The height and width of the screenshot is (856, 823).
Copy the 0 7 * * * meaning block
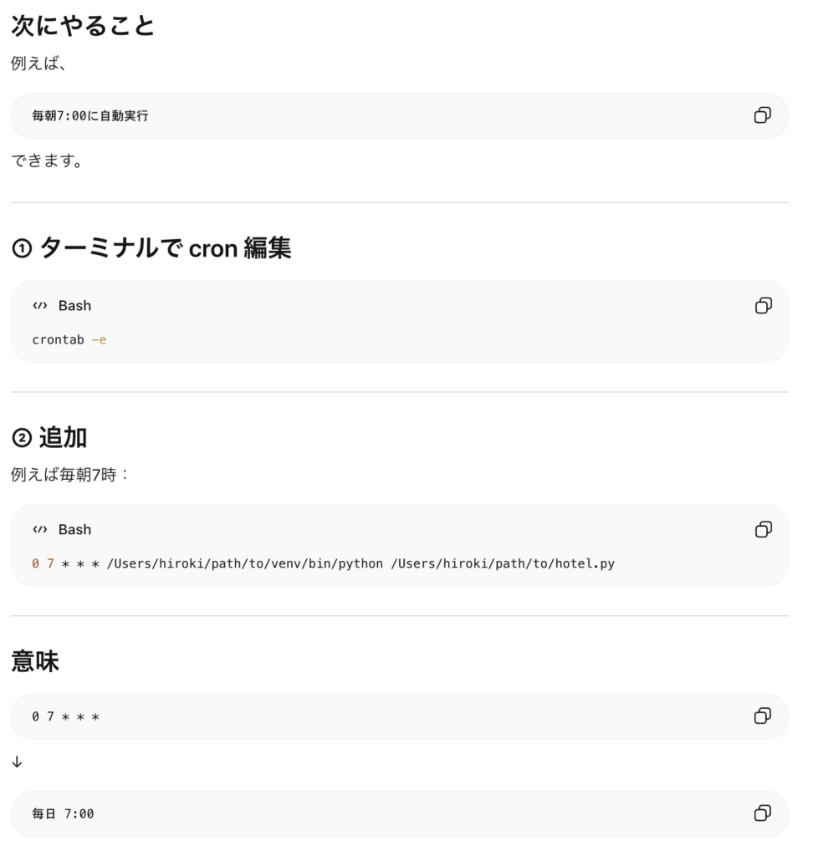click(x=763, y=716)
